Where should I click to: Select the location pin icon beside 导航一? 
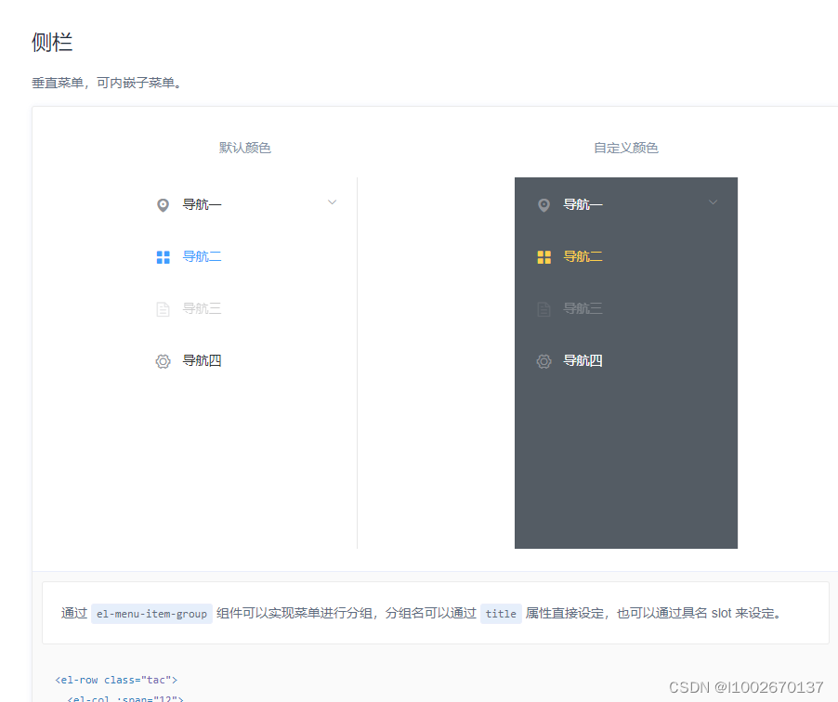tap(163, 204)
